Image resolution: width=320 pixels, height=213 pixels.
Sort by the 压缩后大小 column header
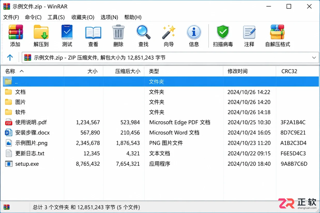[124, 71]
